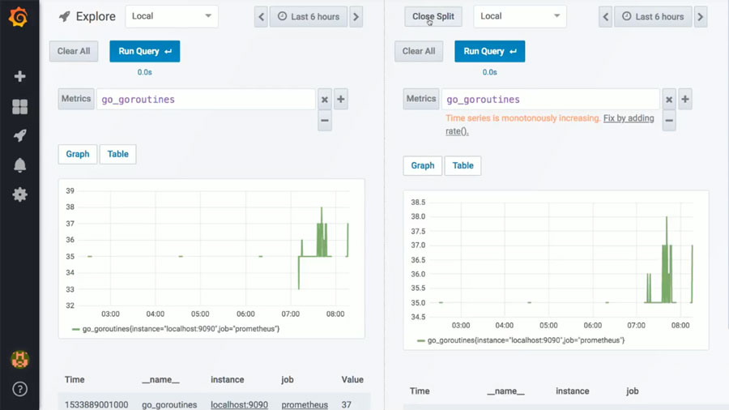
Task: Click the green go_goroutines legend swatch on left
Action: [x=76, y=329]
